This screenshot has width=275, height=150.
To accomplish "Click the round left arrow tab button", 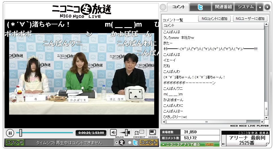I will point(163,7).
